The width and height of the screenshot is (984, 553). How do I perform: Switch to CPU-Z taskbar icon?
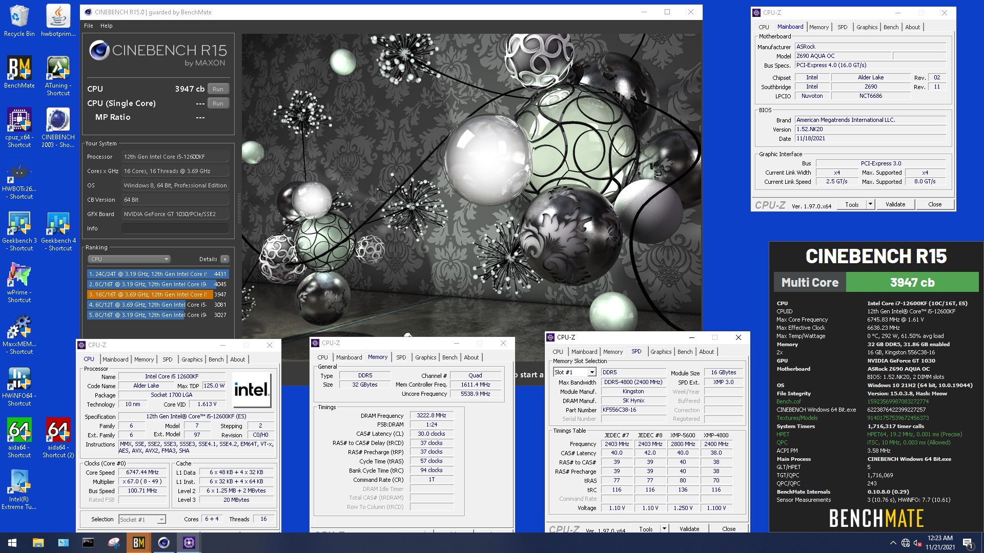pos(189,543)
